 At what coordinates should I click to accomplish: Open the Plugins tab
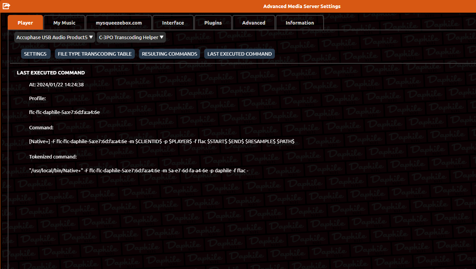213,23
